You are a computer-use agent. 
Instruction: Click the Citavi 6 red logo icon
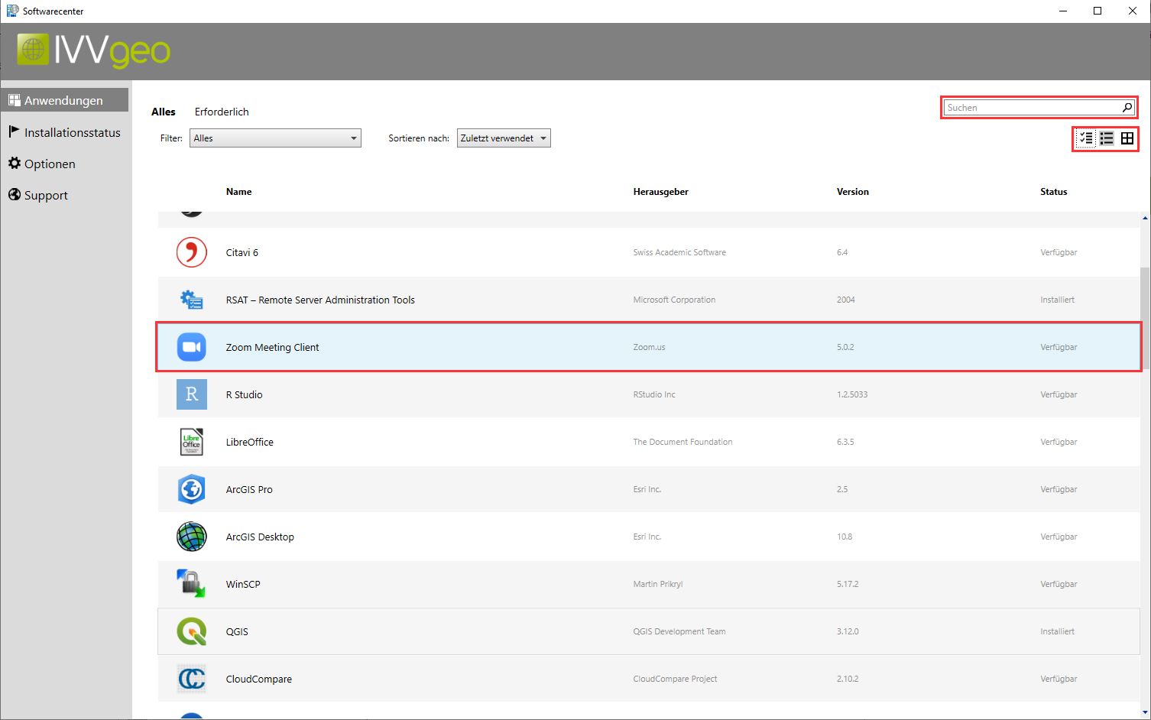[192, 252]
